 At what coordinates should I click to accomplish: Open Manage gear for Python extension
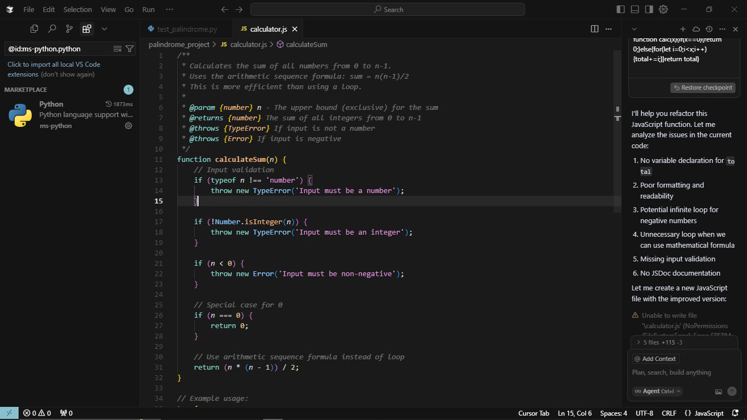click(129, 126)
